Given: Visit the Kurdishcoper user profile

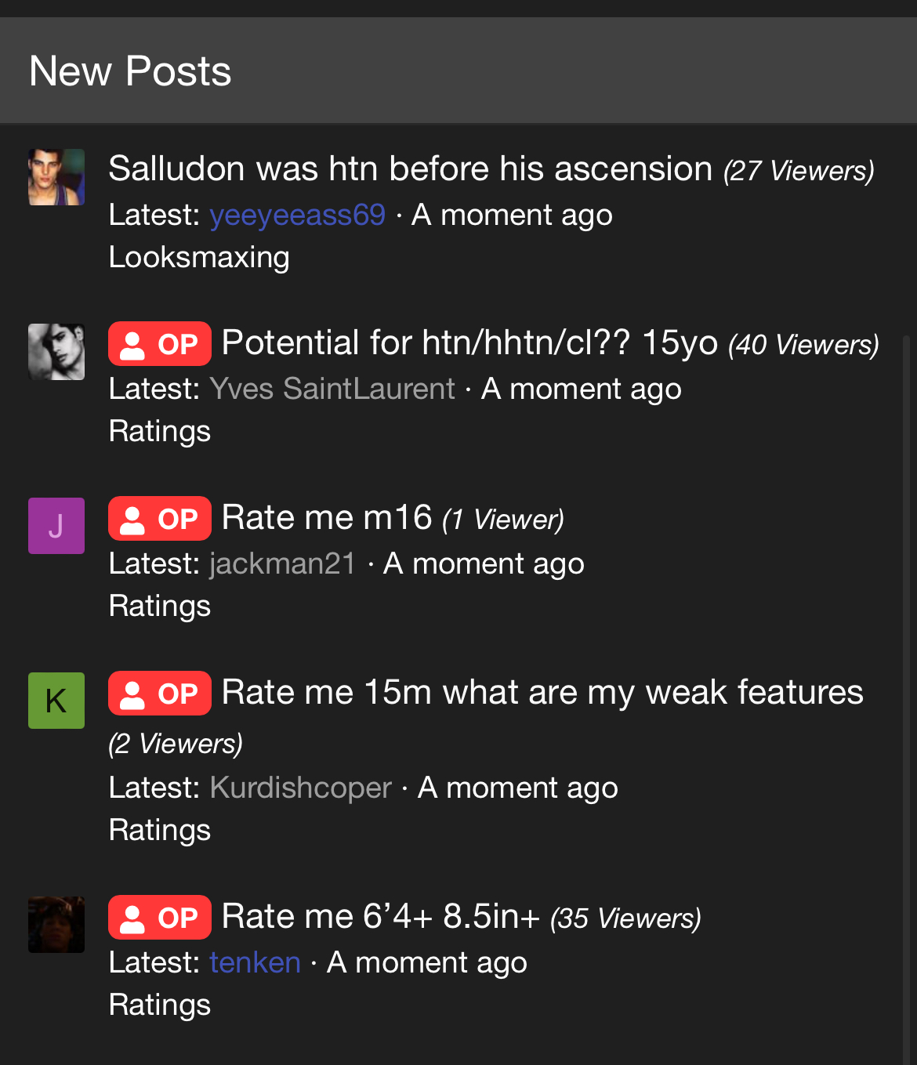Looking at the screenshot, I should click(300, 788).
